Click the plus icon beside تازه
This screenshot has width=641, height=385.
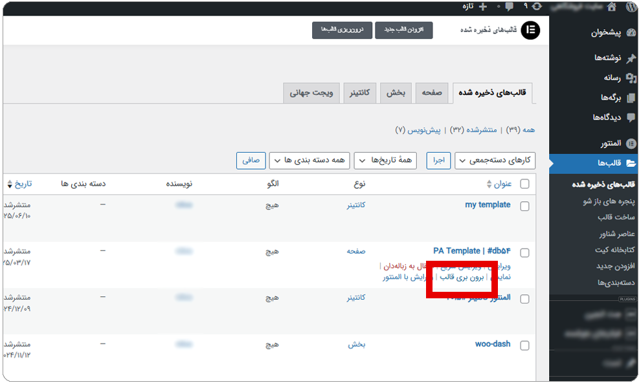(x=483, y=6)
